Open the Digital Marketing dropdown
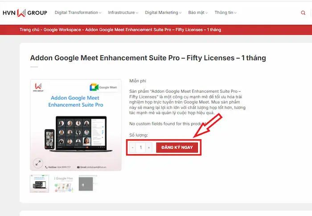Viewport: 312px width, 216px height. click(x=163, y=13)
